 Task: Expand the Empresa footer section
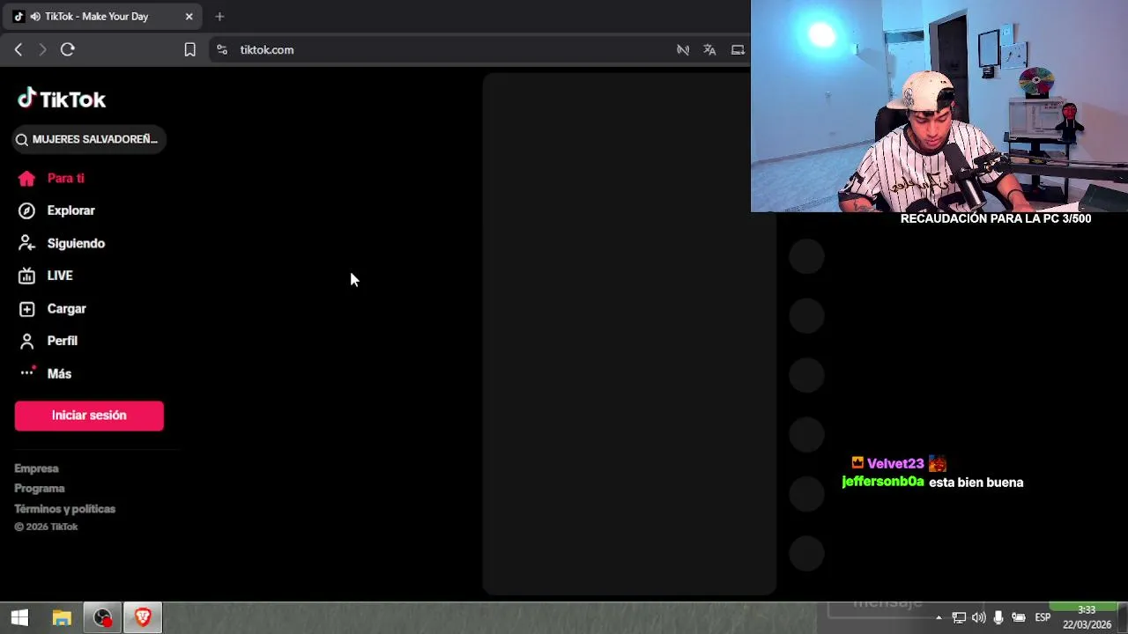pos(36,468)
